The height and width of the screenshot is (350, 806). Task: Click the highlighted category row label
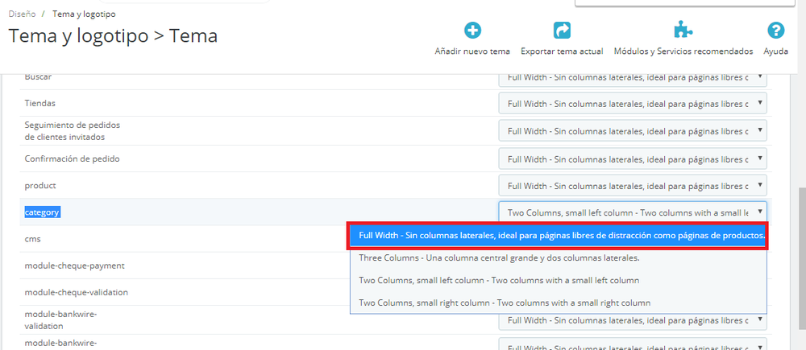click(x=43, y=212)
